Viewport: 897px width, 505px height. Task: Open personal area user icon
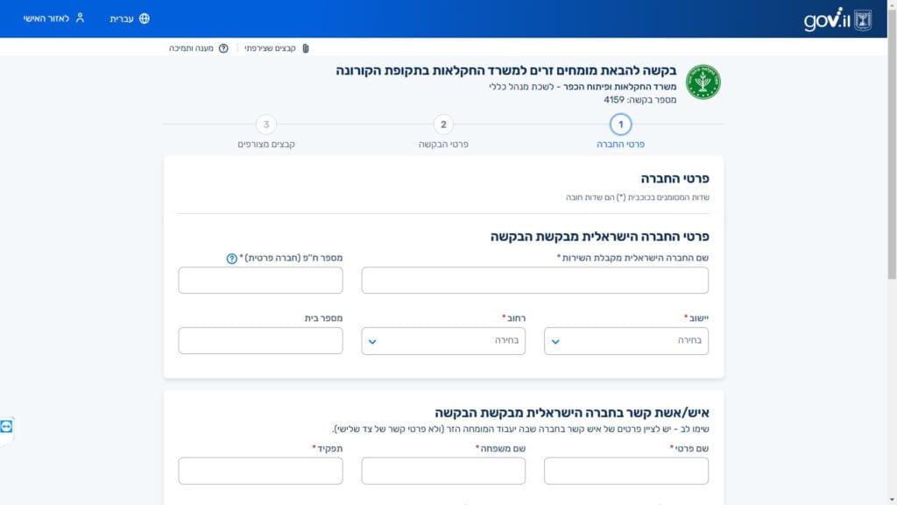(x=80, y=18)
